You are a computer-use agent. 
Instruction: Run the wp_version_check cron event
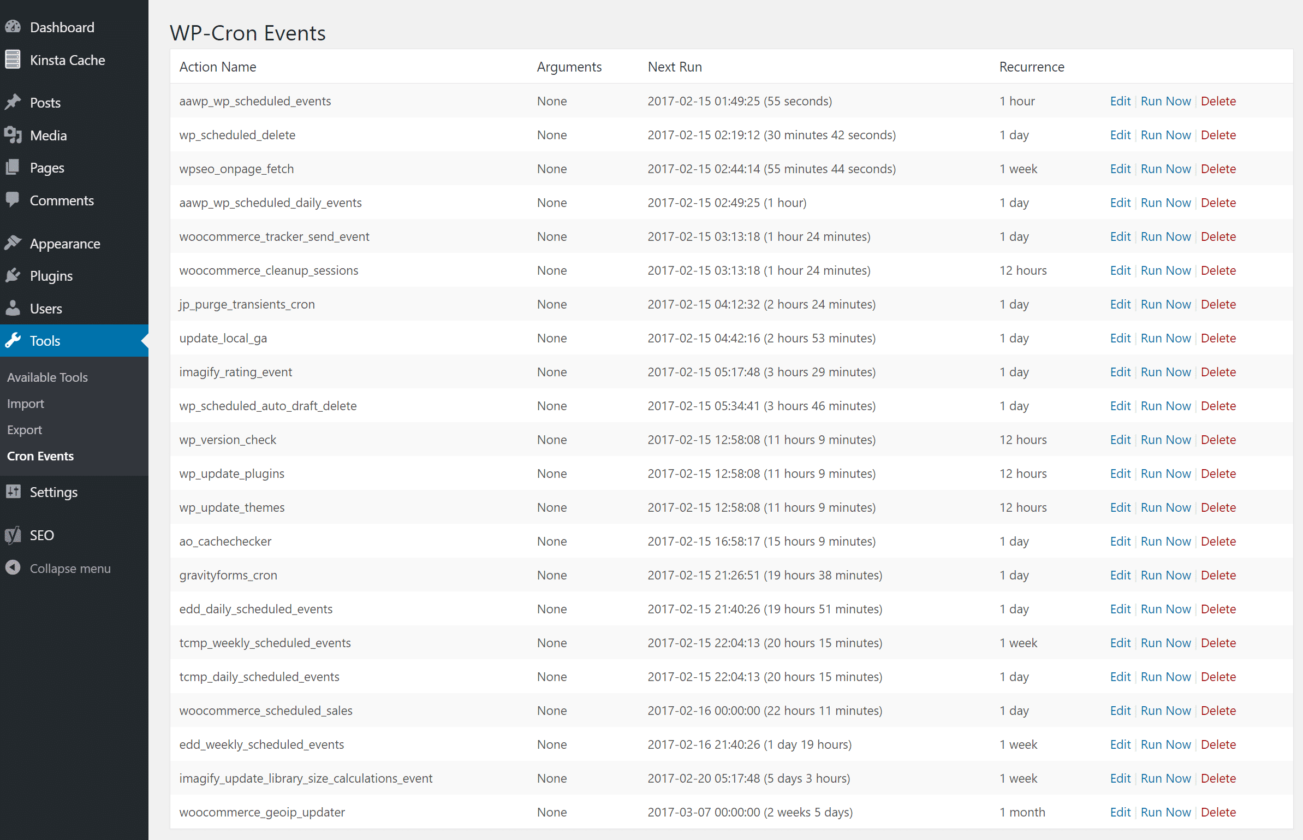click(x=1163, y=440)
